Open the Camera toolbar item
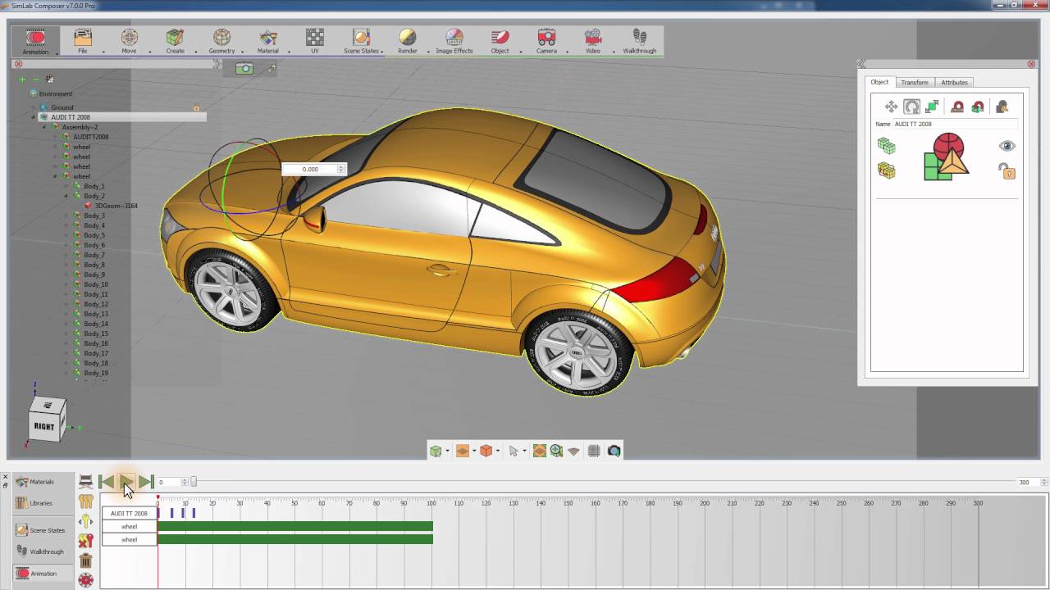Viewport: 1050px width, 590px height. [546, 41]
